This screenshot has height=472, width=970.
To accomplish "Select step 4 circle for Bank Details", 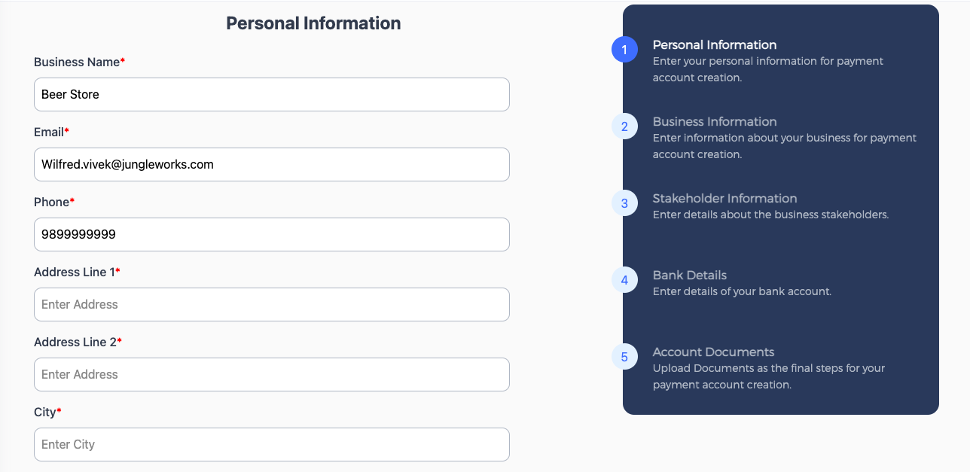I will pyautogui.click(x=624, y=280).
